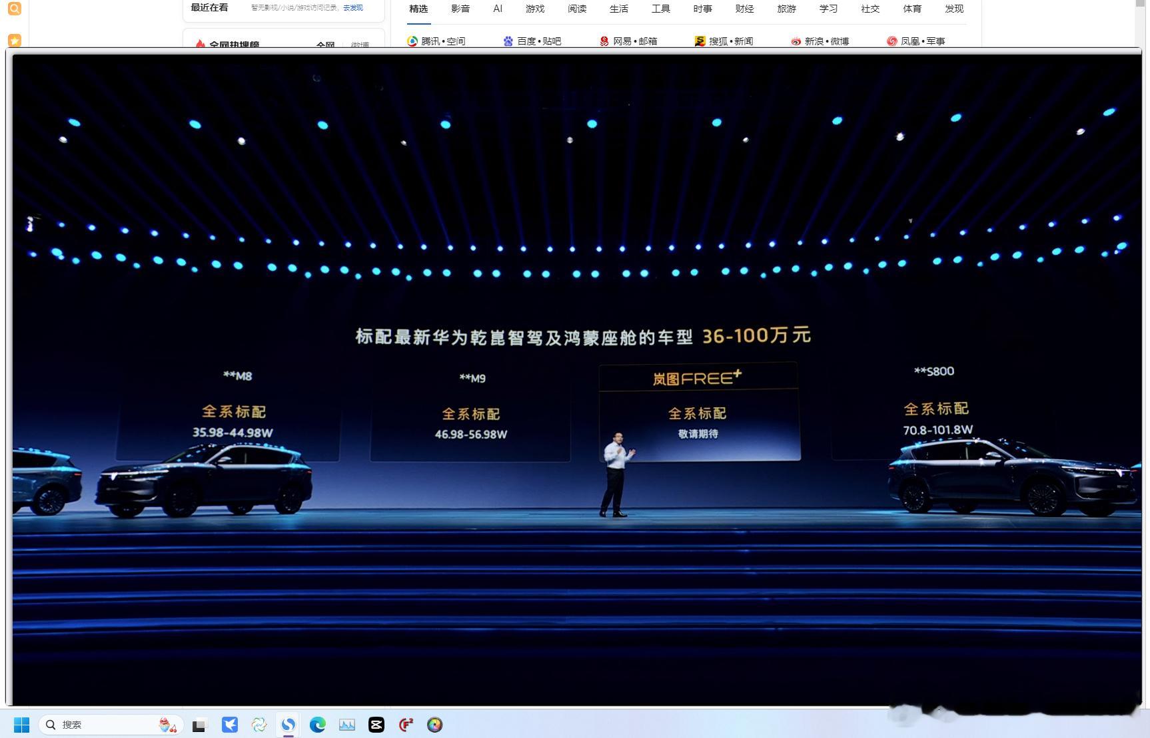
Task: Open the 生活 tab
Action: (x=619, y=9)
